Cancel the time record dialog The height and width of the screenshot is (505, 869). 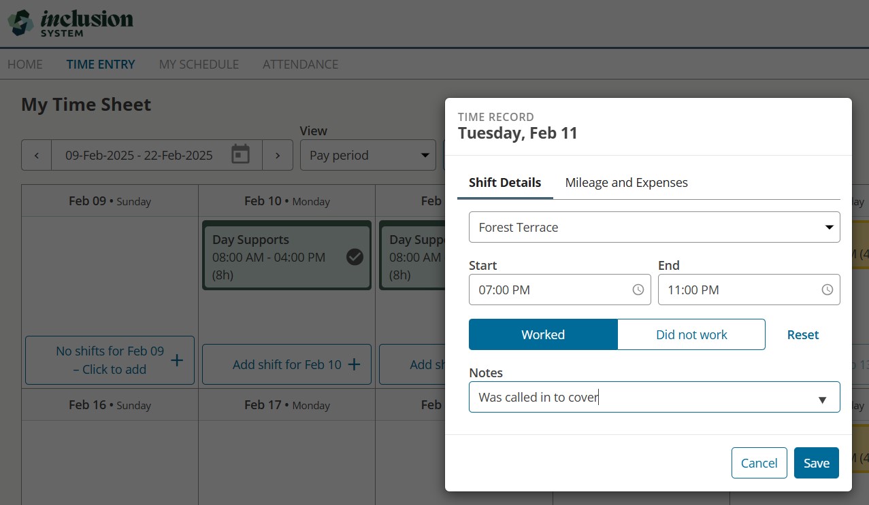759,463
